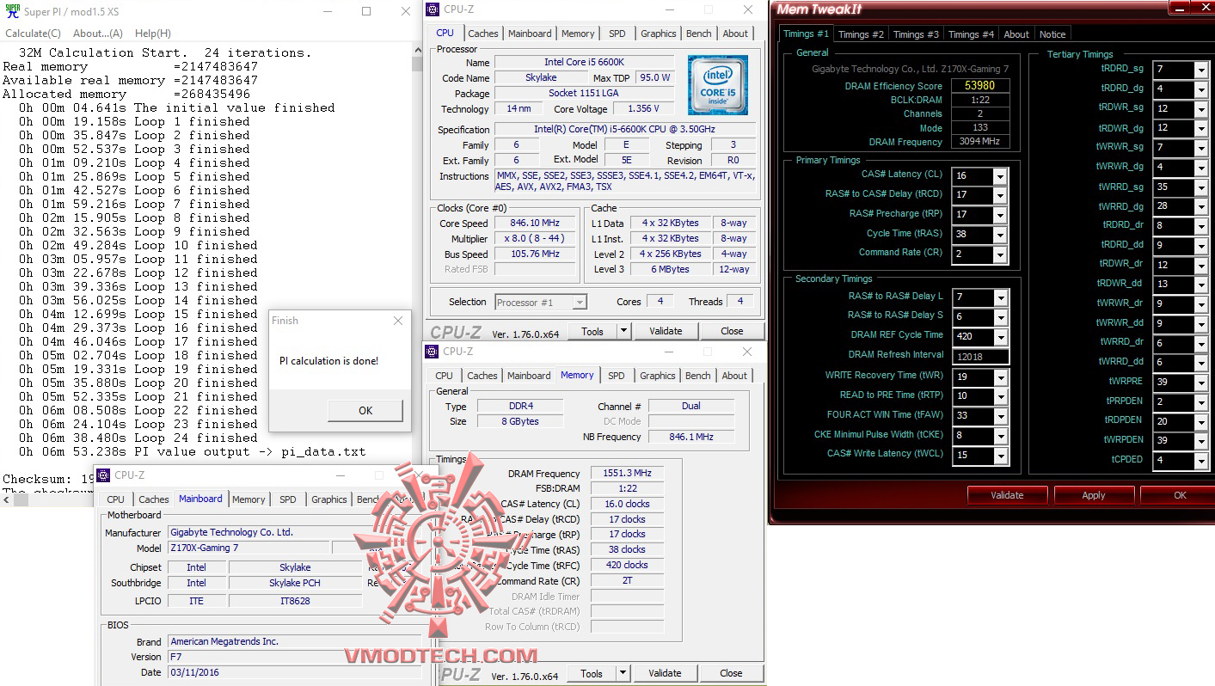This screenshot has width=1215, height=686.
Task: Open the Tools dropdown arrow in top CPU-Z
Action: point(623,331)
